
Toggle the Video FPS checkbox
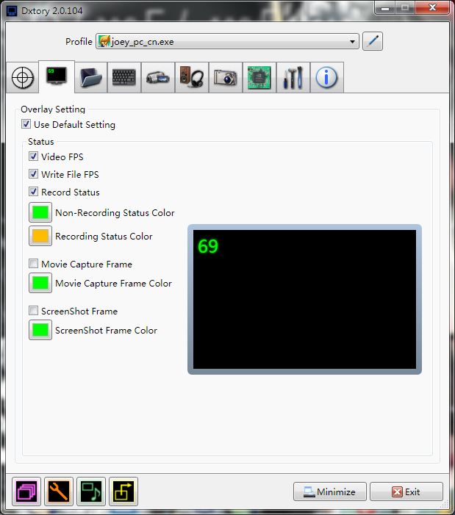[x=34, y=157]
